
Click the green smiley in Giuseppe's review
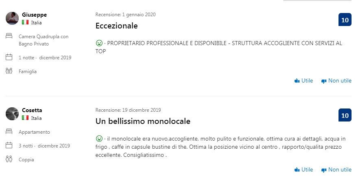click(x=99, y=43)
